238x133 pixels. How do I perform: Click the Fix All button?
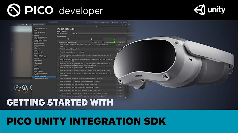[121, 42]
